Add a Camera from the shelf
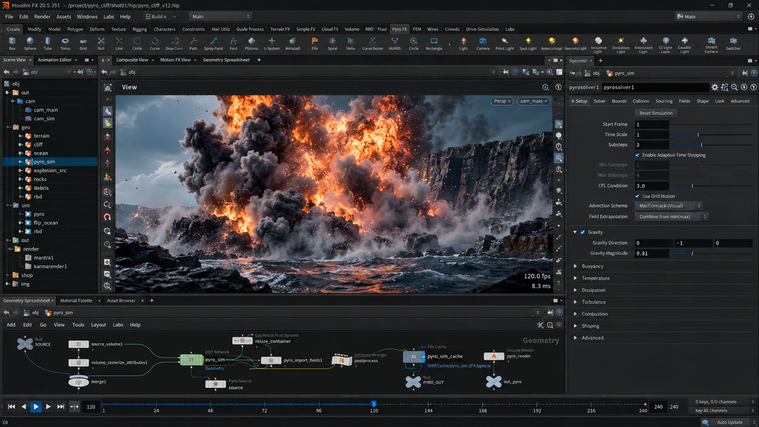 483,43
